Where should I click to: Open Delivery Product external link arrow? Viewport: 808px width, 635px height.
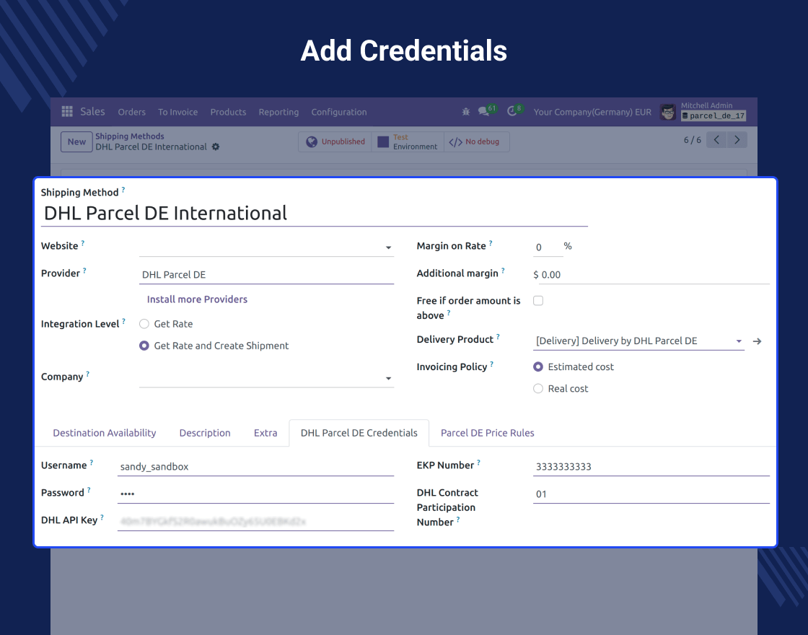(x=757, y=341)
